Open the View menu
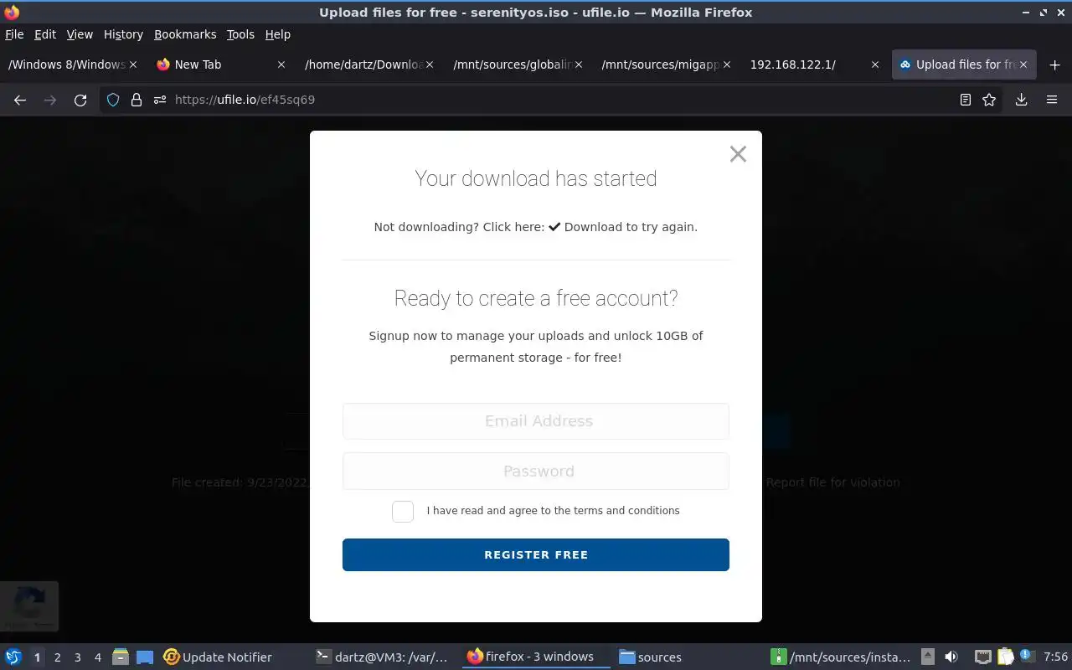 (80, 34)
